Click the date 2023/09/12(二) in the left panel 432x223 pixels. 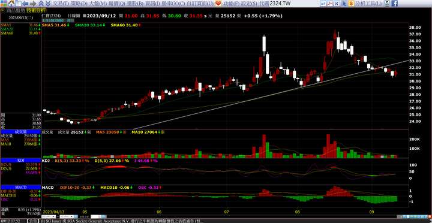pyautogui.click(x=20, y=17)
